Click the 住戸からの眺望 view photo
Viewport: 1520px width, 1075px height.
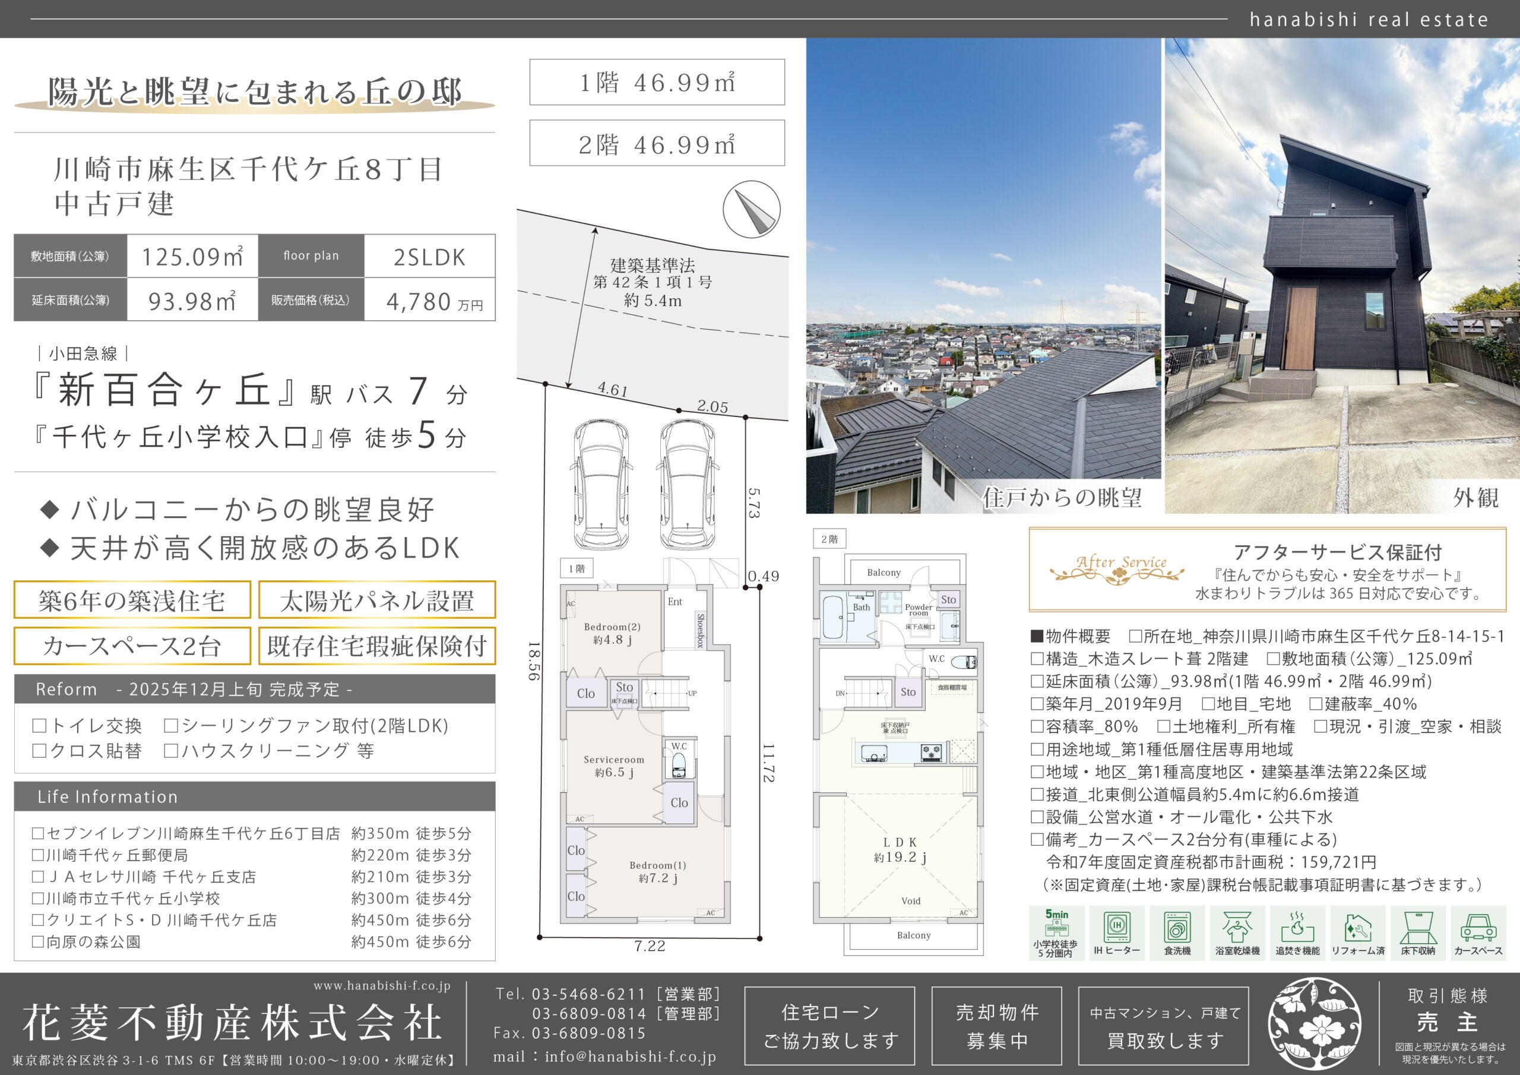tap(983, 275)
